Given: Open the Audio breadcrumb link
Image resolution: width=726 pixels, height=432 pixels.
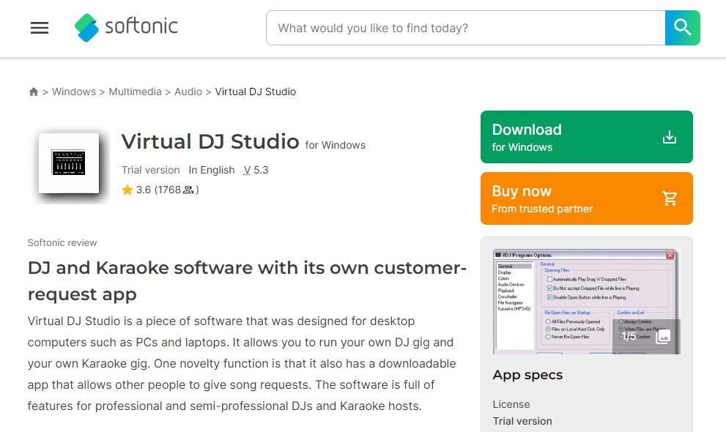Looking at the screenshot, I should click(188, 92).
